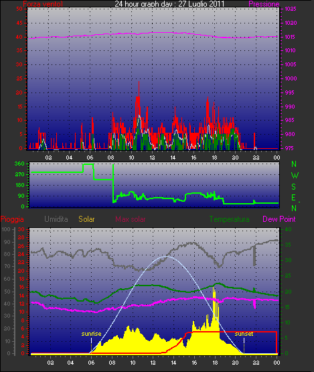The height and width of the screenshot is (372, 314).
Task: Select the yellow 'Solar' legend label
Action: click(86, 219)
